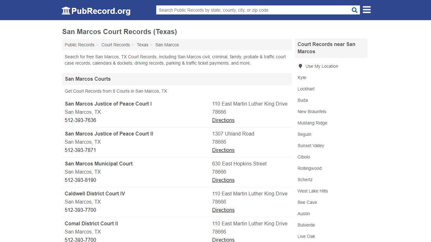Click San Marcos Court Records page heading
Viewport: 431px width, 242px height.
click(119, 32)
